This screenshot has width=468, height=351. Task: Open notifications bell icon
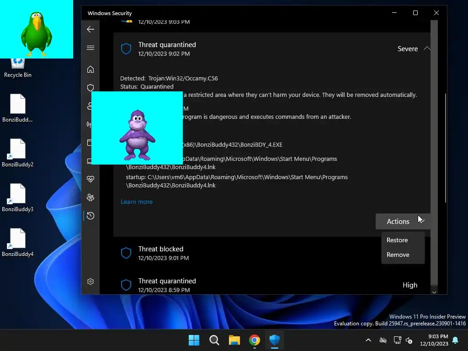tap(456, 340)
